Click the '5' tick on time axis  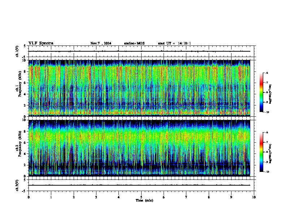141,197
